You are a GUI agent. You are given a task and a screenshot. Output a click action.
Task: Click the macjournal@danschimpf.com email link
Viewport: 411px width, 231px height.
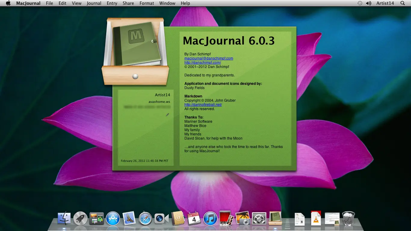coord(209,58)
